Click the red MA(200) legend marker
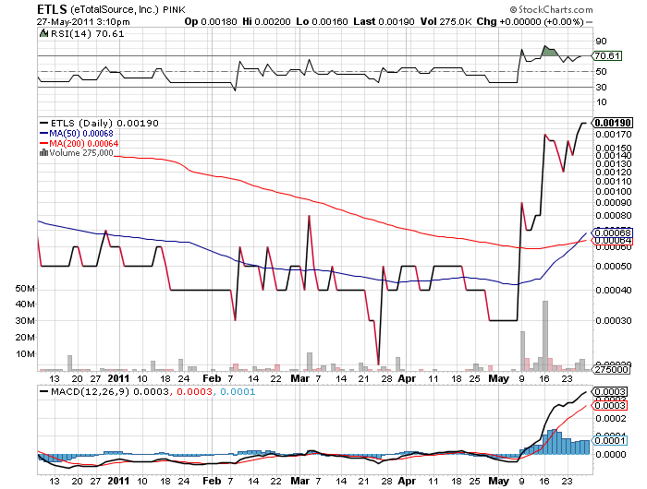647x489 pixels. (43, 144)
